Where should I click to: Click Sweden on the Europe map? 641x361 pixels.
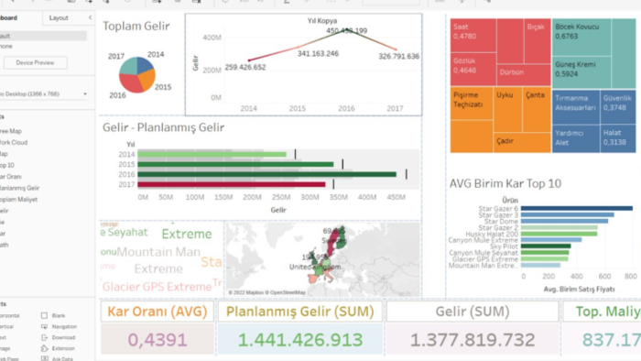tap(331, 243)
